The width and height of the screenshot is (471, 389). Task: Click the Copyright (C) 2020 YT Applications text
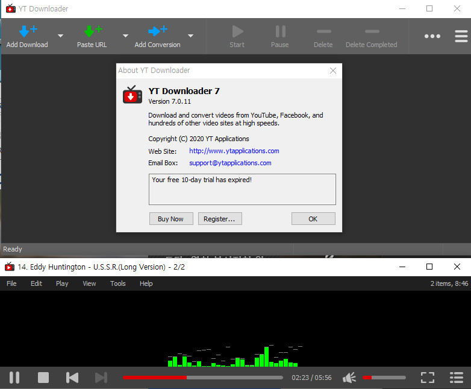(x=199, y=139)
